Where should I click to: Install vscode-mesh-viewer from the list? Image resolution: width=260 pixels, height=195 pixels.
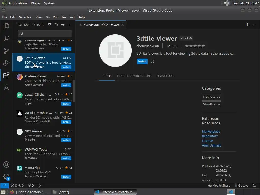(x=66, y=122)
